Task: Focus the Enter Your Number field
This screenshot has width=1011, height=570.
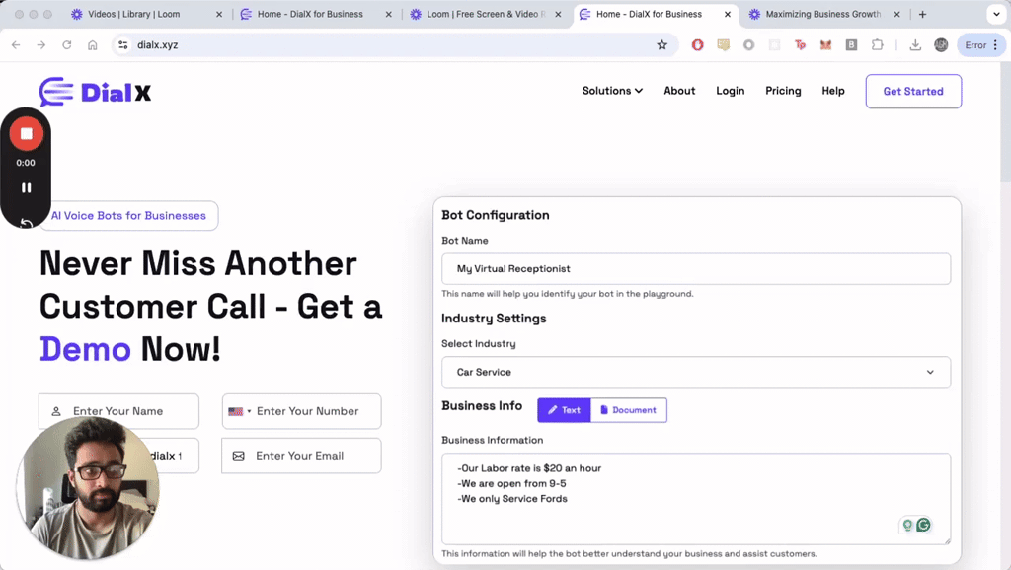Action: point(302,411)
